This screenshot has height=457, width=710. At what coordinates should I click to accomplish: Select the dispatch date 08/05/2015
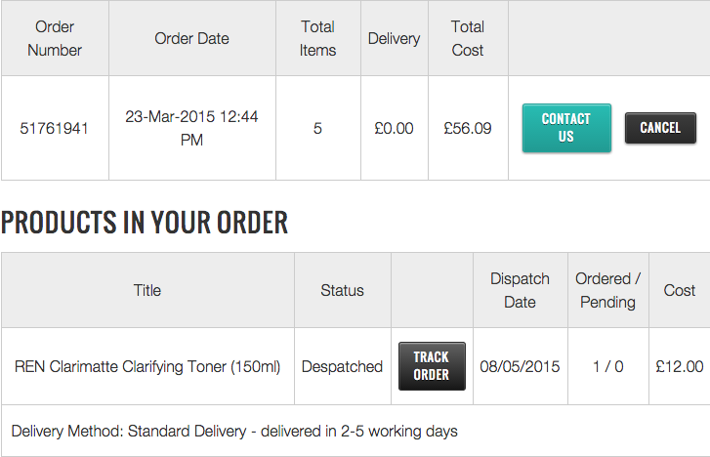pos(520,367)
